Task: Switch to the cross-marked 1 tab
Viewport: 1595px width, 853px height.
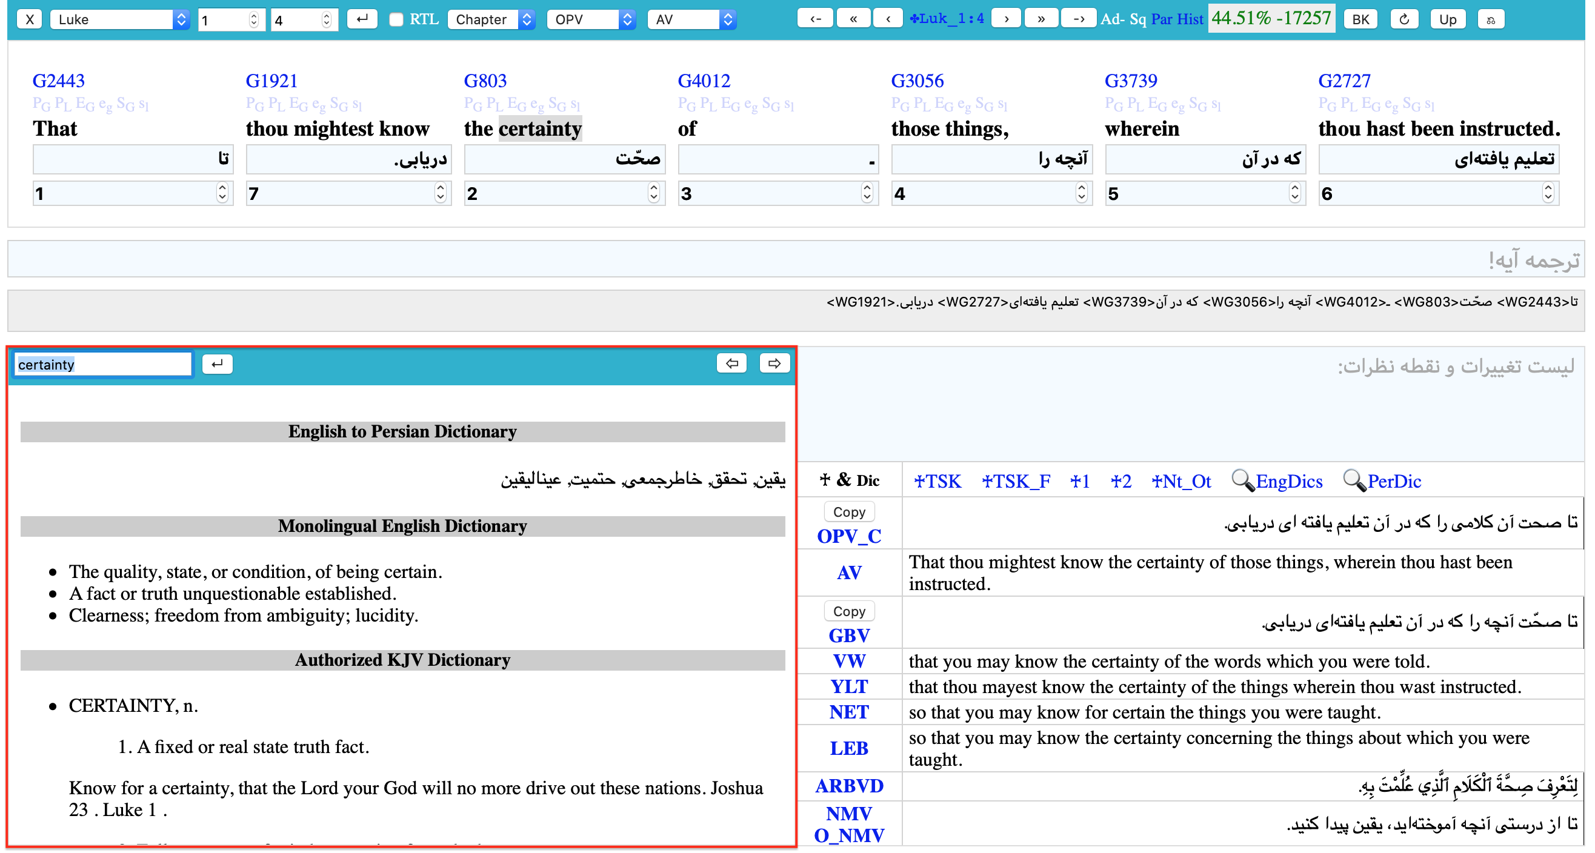Action: pos(1080,481)
